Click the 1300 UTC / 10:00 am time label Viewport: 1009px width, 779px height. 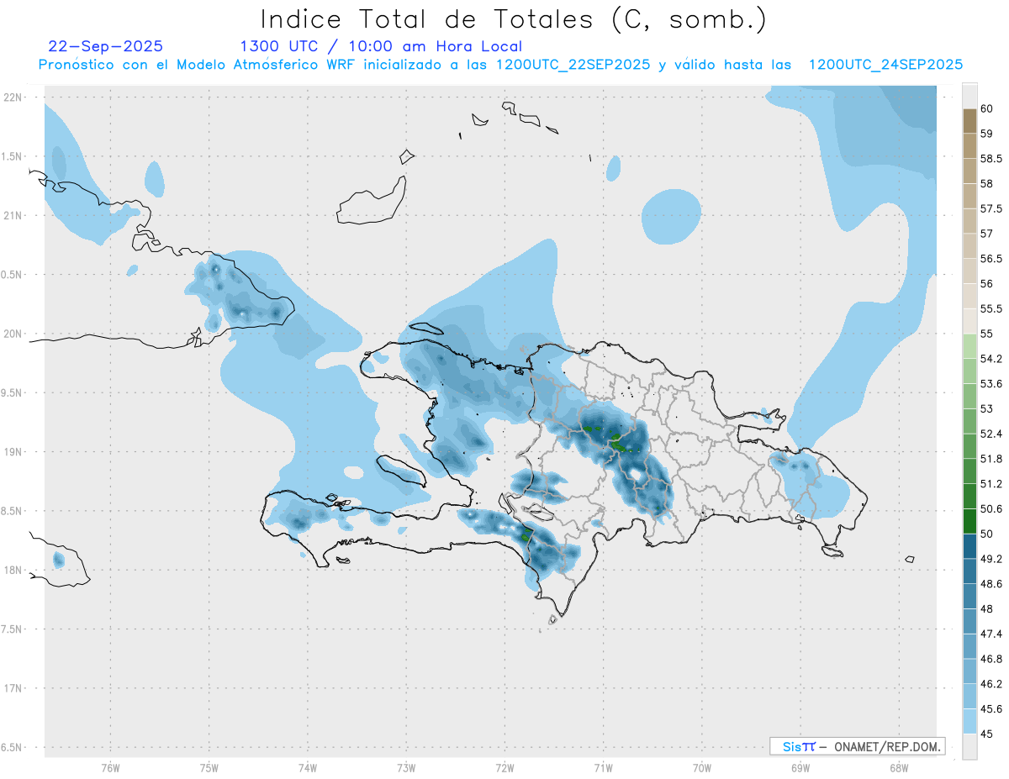tap(381, 46)
